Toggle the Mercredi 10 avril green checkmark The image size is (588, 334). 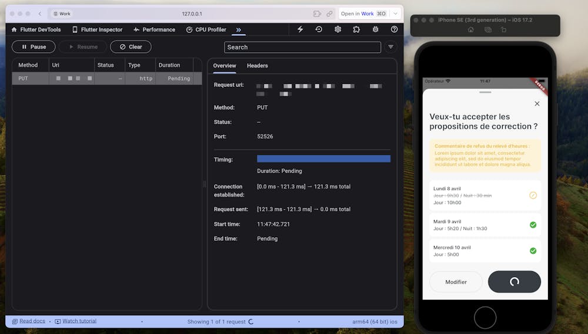[x=533, y=251]
